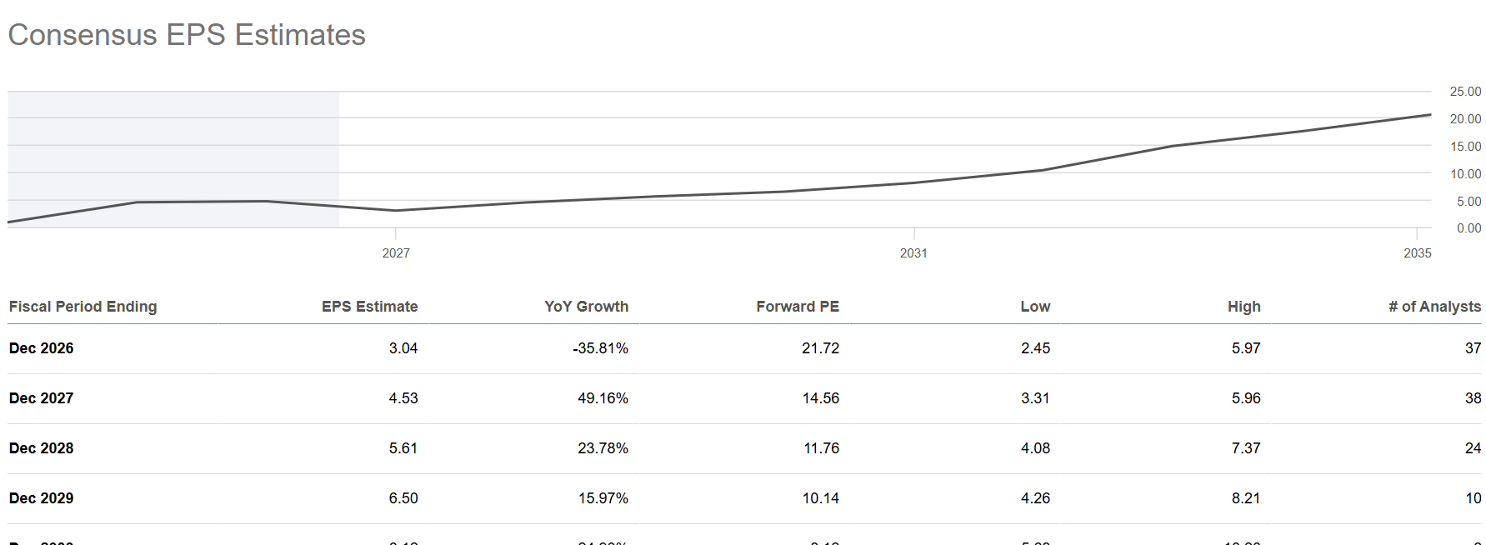Click the 2031 tick on chart axis
The width and height of the screenshot is (1486, 545).
tap(913, 253)
